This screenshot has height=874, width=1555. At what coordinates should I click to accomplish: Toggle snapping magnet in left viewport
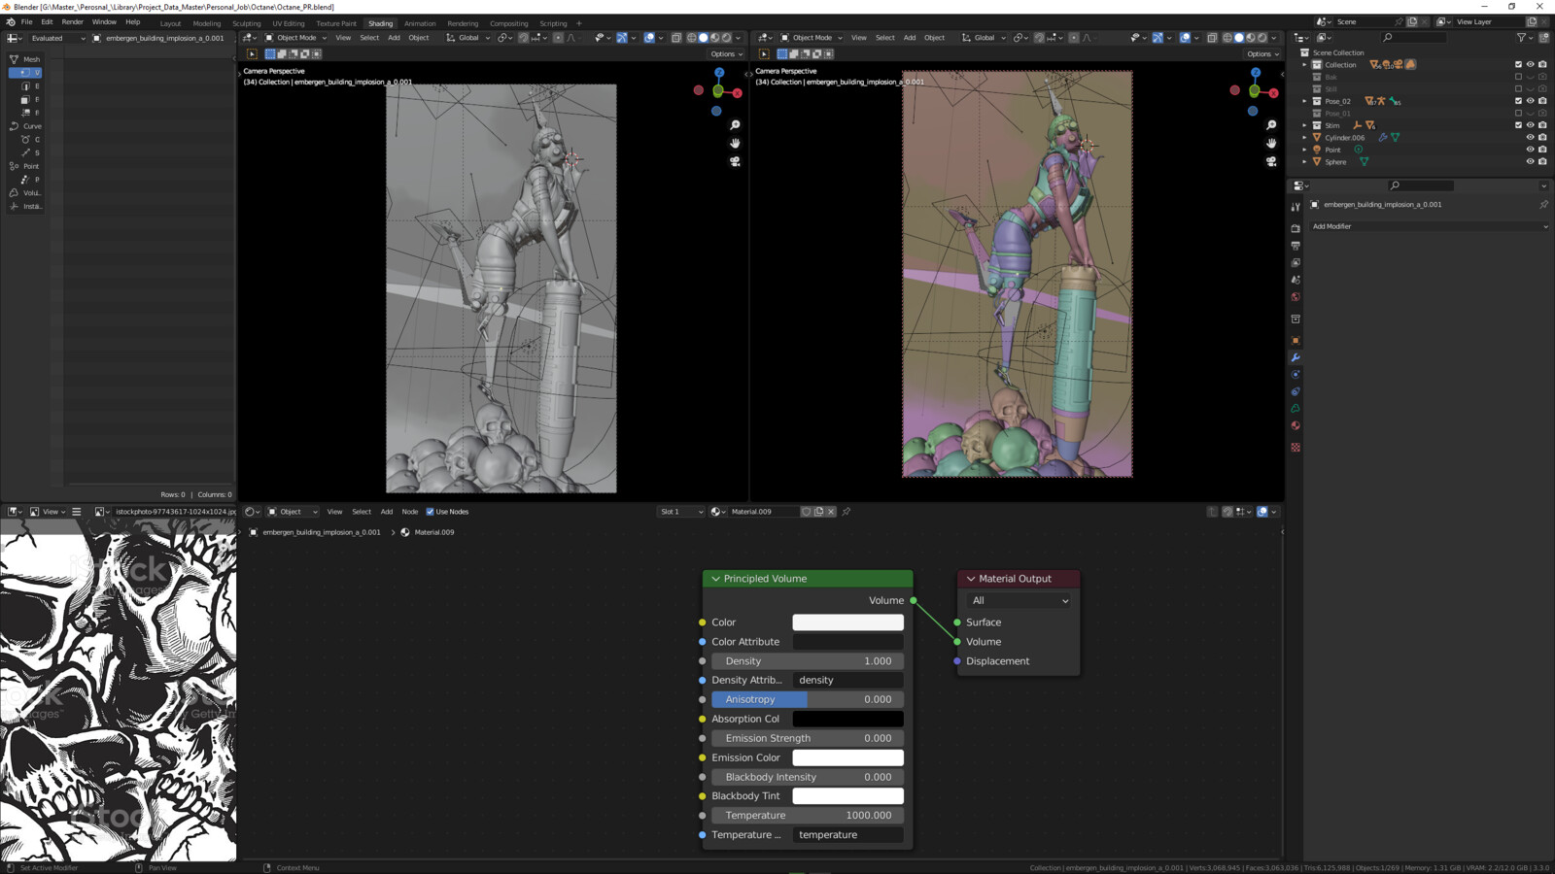pos(524,38)
